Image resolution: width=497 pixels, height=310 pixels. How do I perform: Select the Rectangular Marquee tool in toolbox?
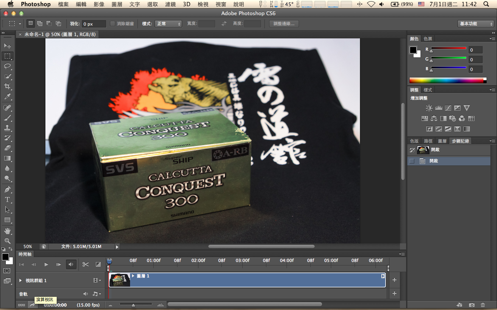(x=7, y=56)
